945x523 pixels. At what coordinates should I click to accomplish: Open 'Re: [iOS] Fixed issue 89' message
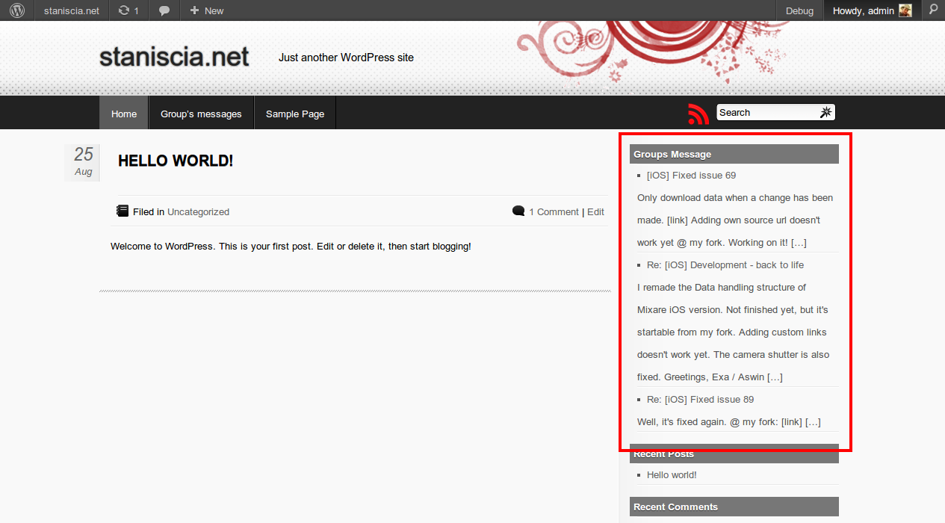[700, 400]
